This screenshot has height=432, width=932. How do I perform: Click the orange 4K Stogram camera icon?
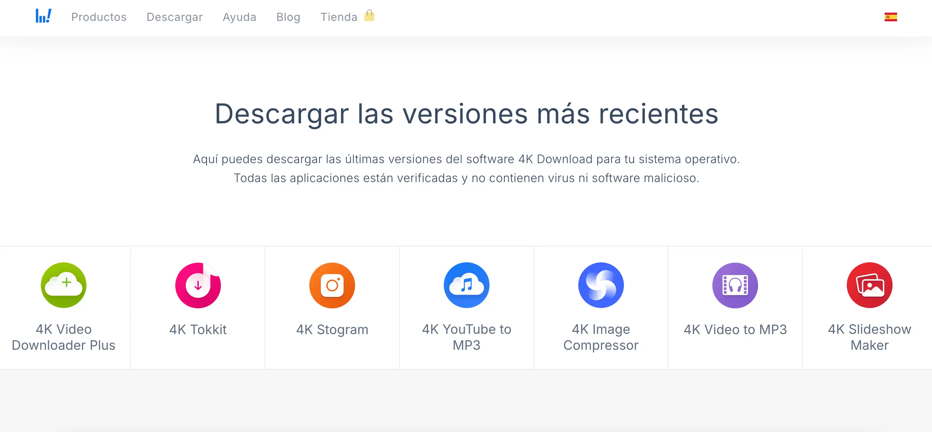pos(332,285)
